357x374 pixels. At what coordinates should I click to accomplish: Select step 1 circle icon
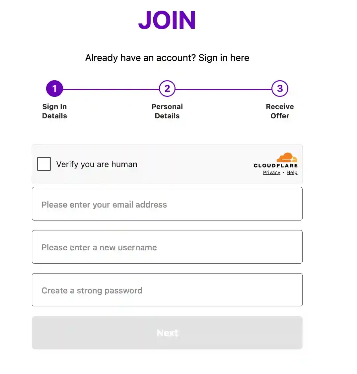coord(54,89)
